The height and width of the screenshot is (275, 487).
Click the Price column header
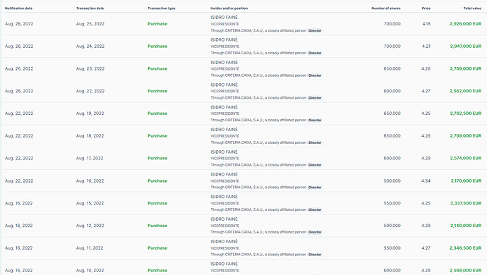click(x=426, y=8)
